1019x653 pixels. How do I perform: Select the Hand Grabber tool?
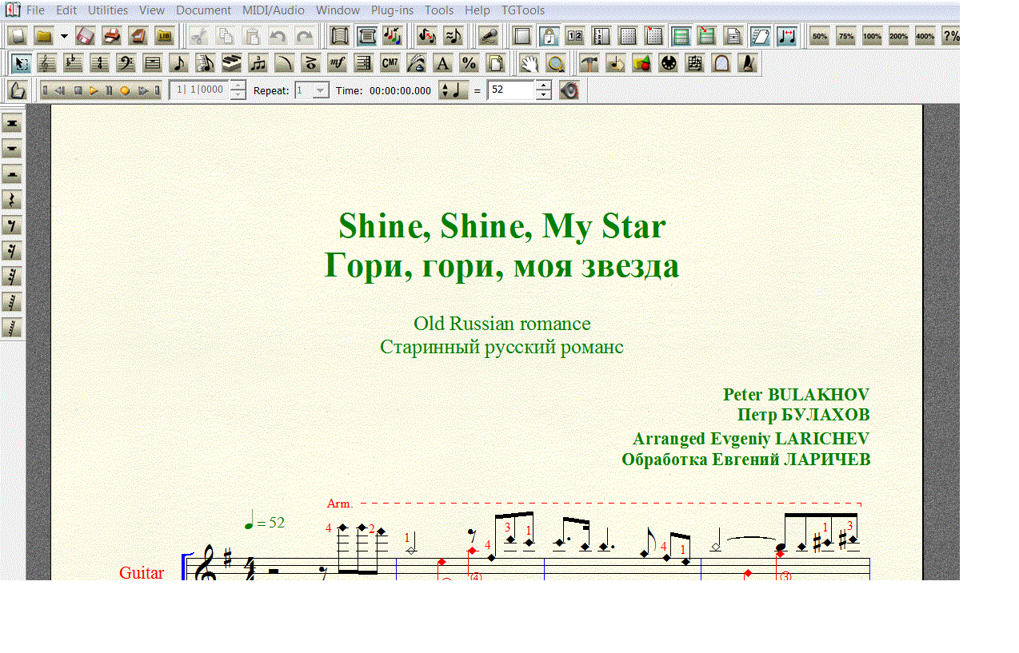click(529, 63)
